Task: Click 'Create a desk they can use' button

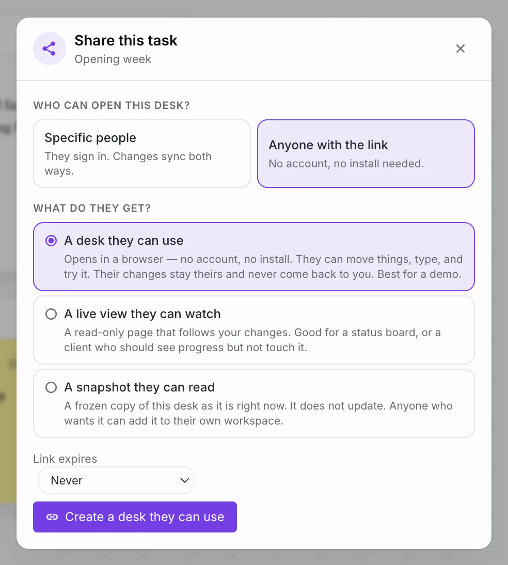Action: [x=135, y=517]
